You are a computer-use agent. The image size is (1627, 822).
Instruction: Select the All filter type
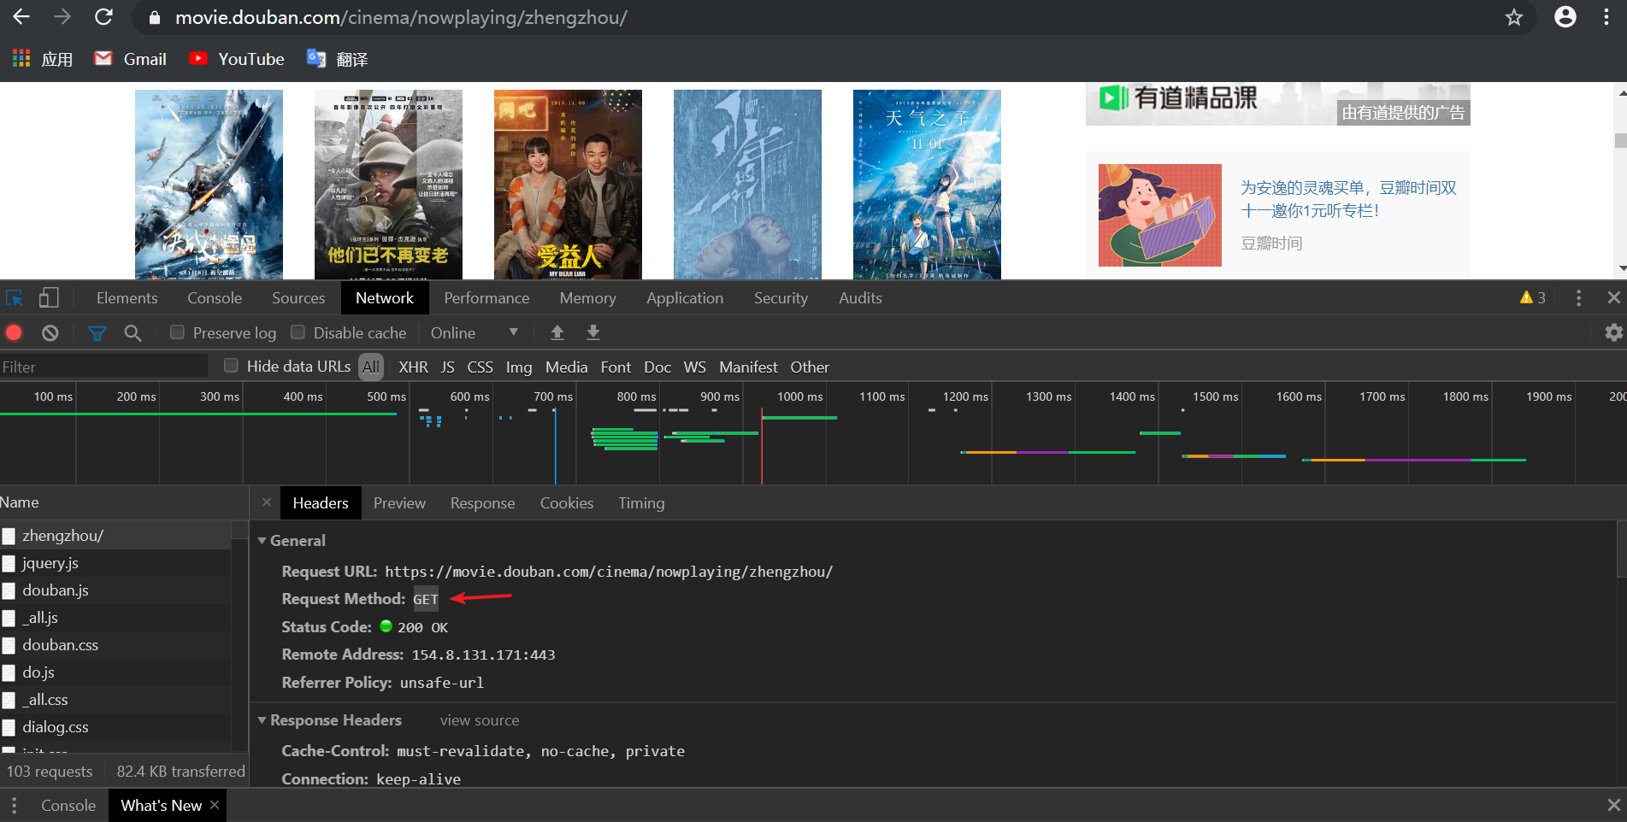click(371, 367)
